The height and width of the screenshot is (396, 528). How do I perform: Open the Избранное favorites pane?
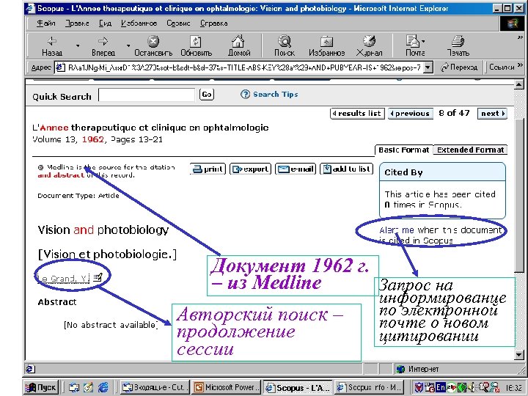tap(326, 46)
